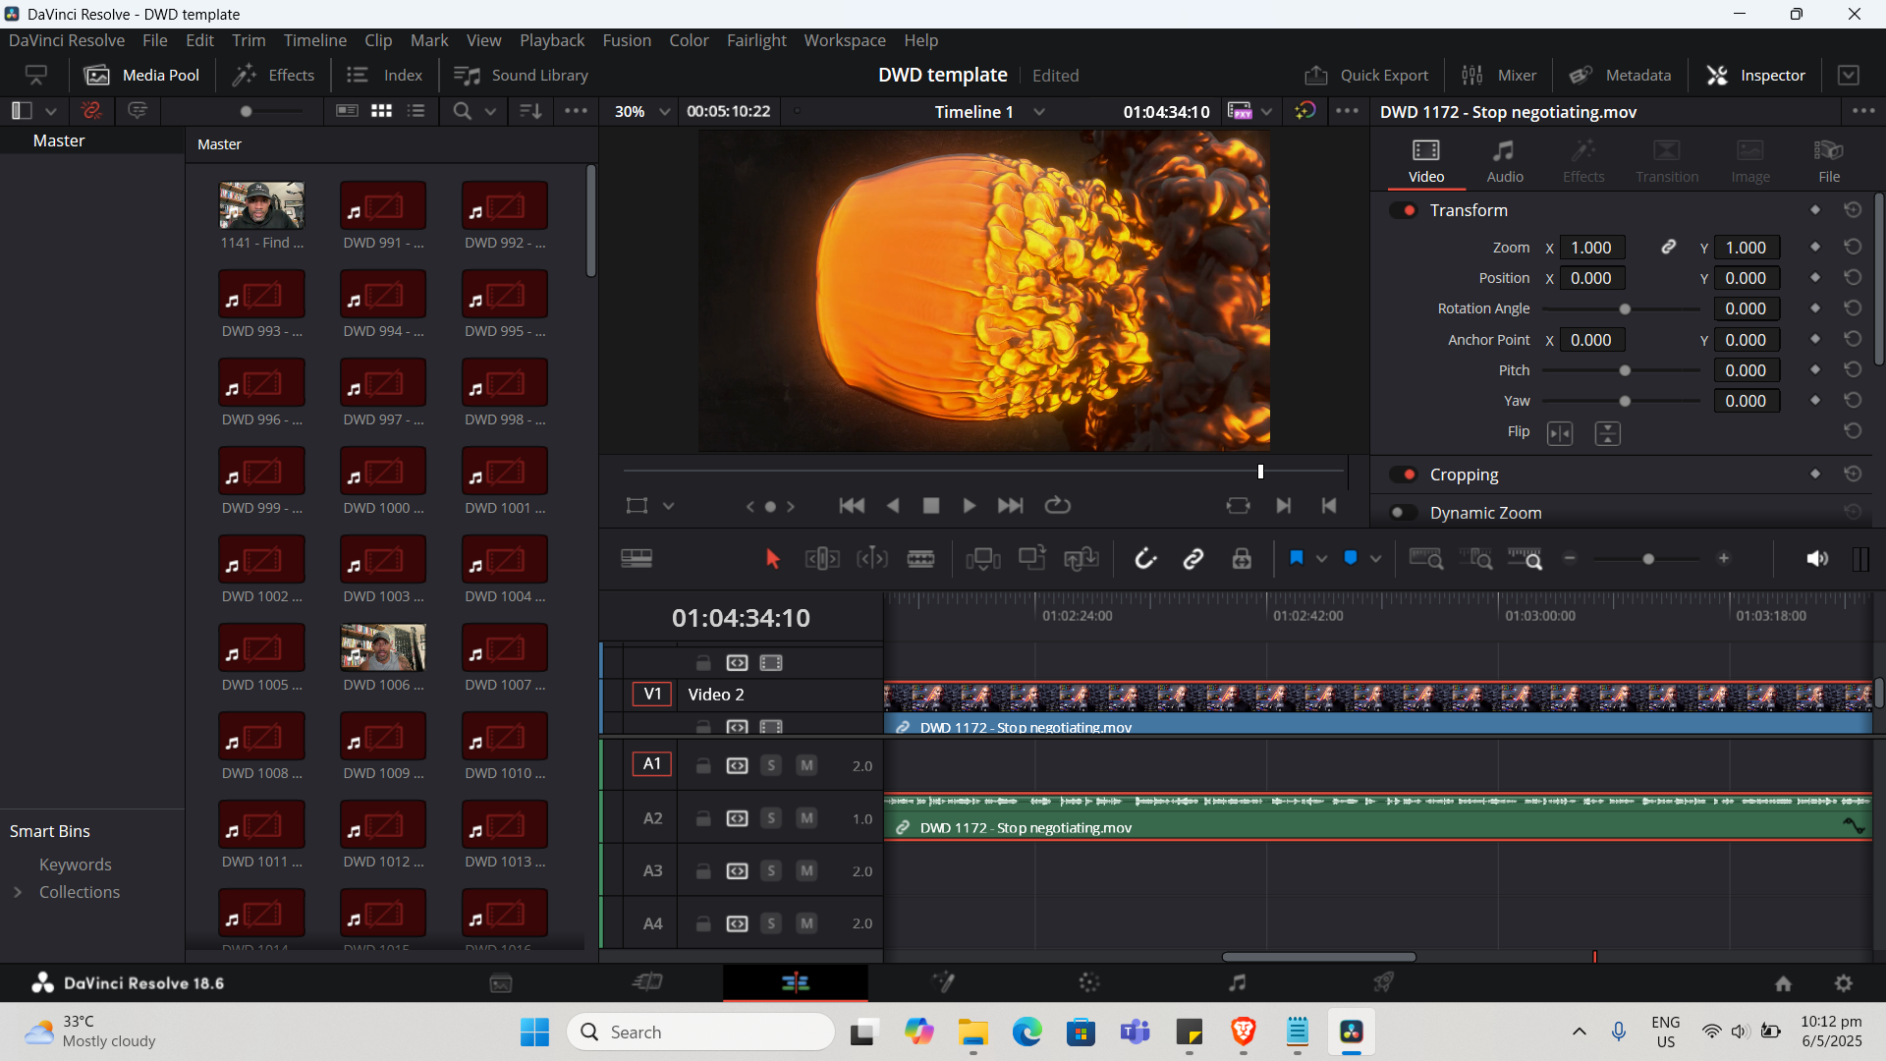
Task: Open Index panel
Action: click(x=384, y=76)
